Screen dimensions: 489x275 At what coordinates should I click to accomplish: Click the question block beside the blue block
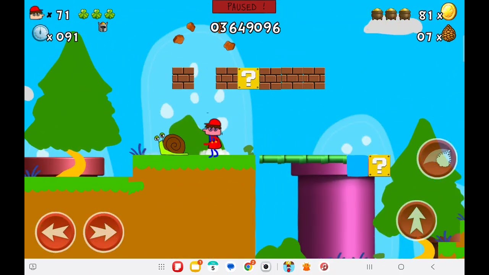(x=379, y=166)
